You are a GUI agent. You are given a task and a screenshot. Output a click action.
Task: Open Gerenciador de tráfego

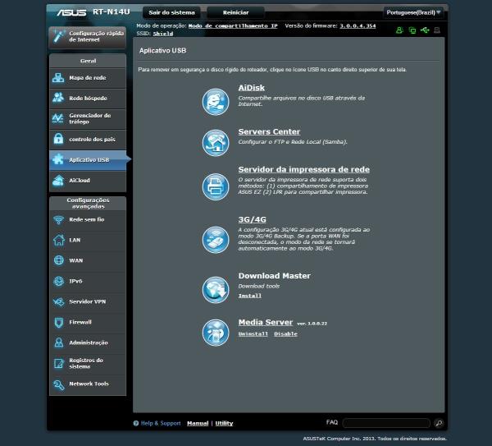click(88, 119)
